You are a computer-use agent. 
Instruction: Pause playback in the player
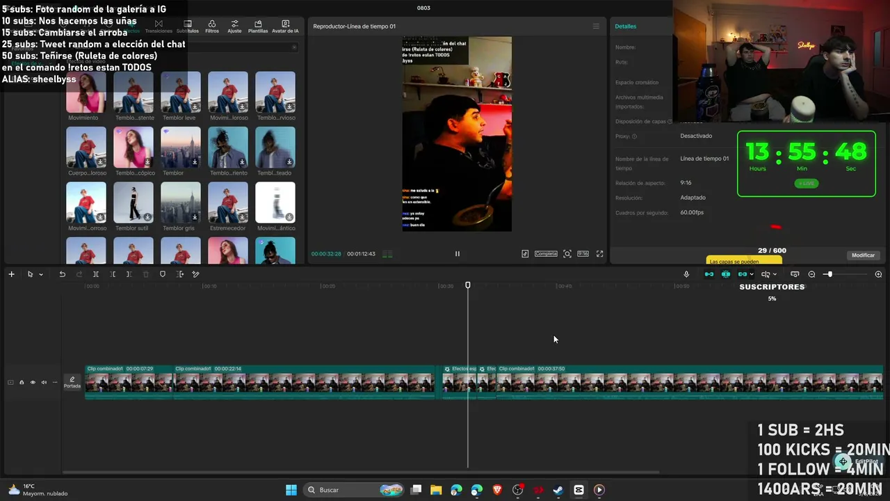(457, 254)
